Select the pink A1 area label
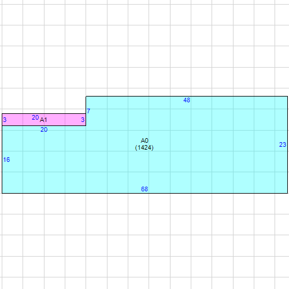Image resolution: width=289 pixels, height=289 pixels. point(43,120)
